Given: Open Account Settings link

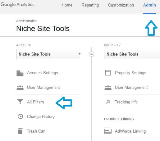Looking at the screenshot, I should 43,73.
